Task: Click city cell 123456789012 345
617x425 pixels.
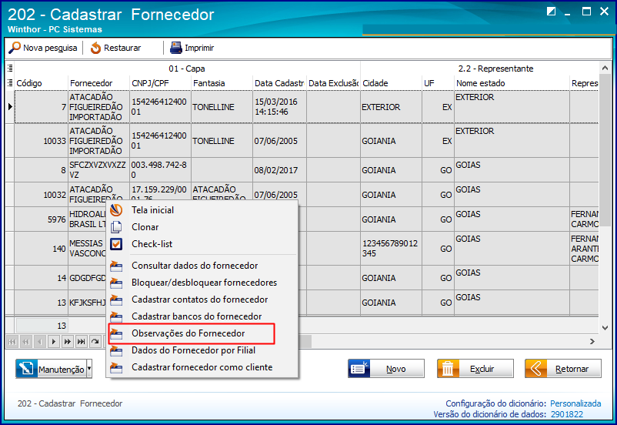Action: [391, 248]
